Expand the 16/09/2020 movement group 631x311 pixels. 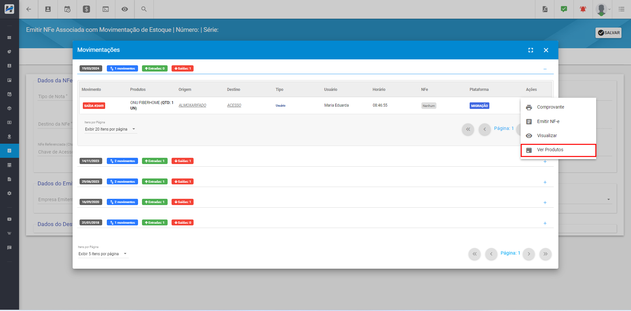[x=545, y=203]
